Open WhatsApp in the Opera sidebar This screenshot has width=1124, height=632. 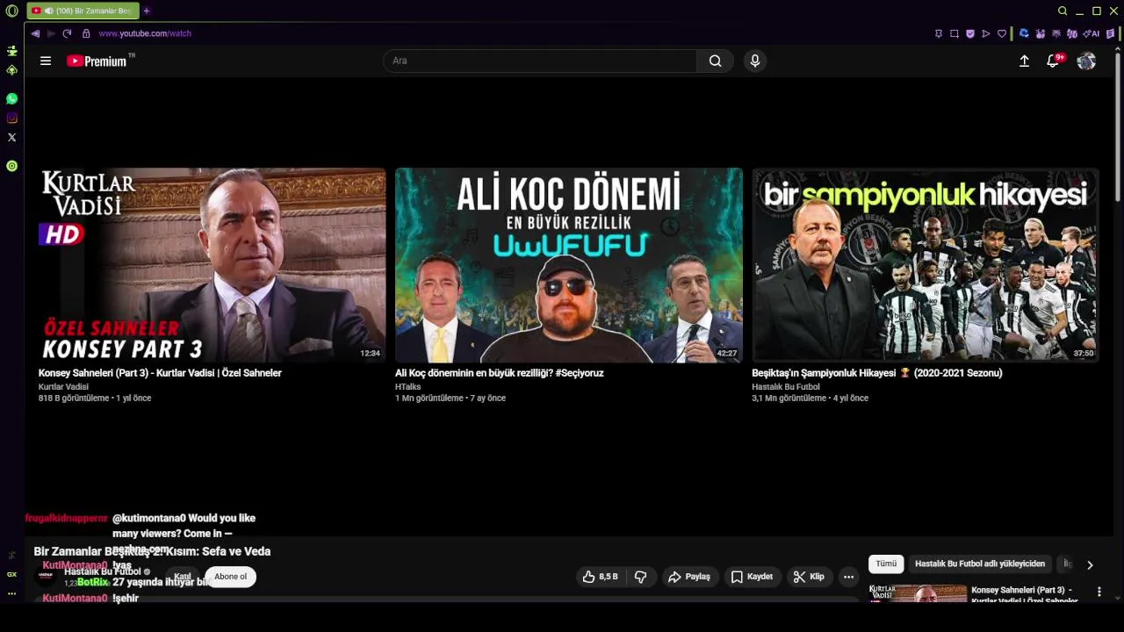[11, 99]
